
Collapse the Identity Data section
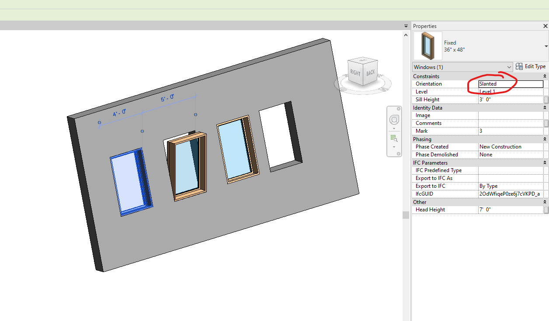(545, 107)
